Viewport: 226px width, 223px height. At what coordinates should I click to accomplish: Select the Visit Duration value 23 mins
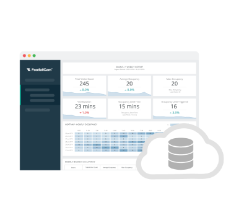click(85, 107)
